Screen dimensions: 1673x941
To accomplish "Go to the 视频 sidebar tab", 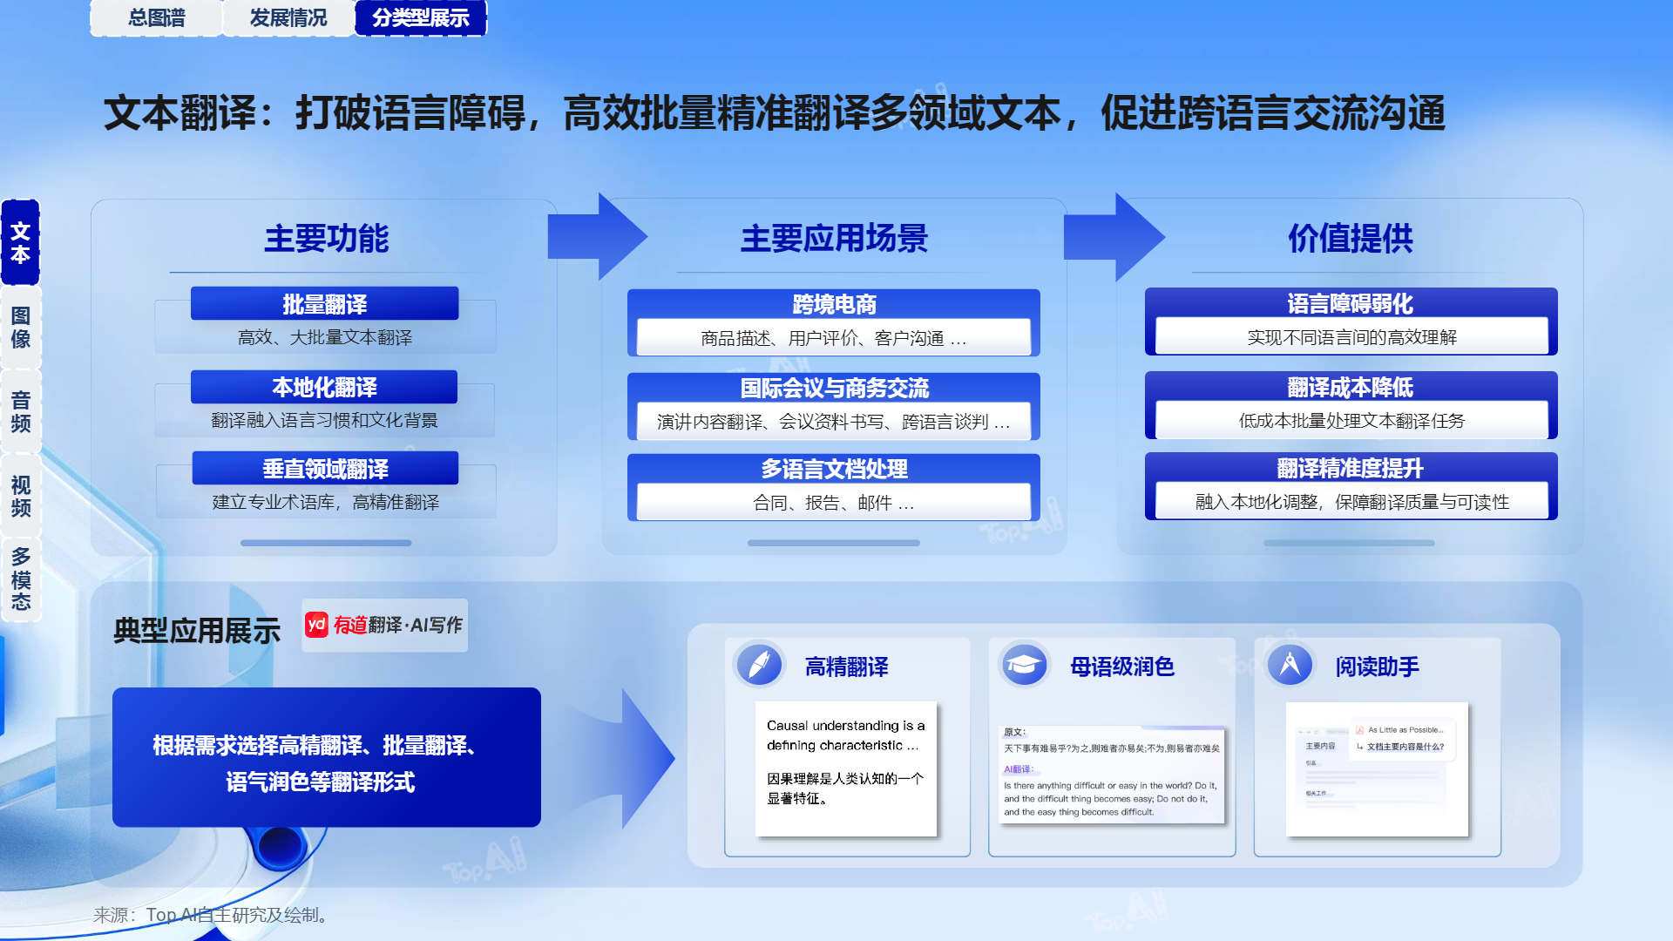I will 21,497.
